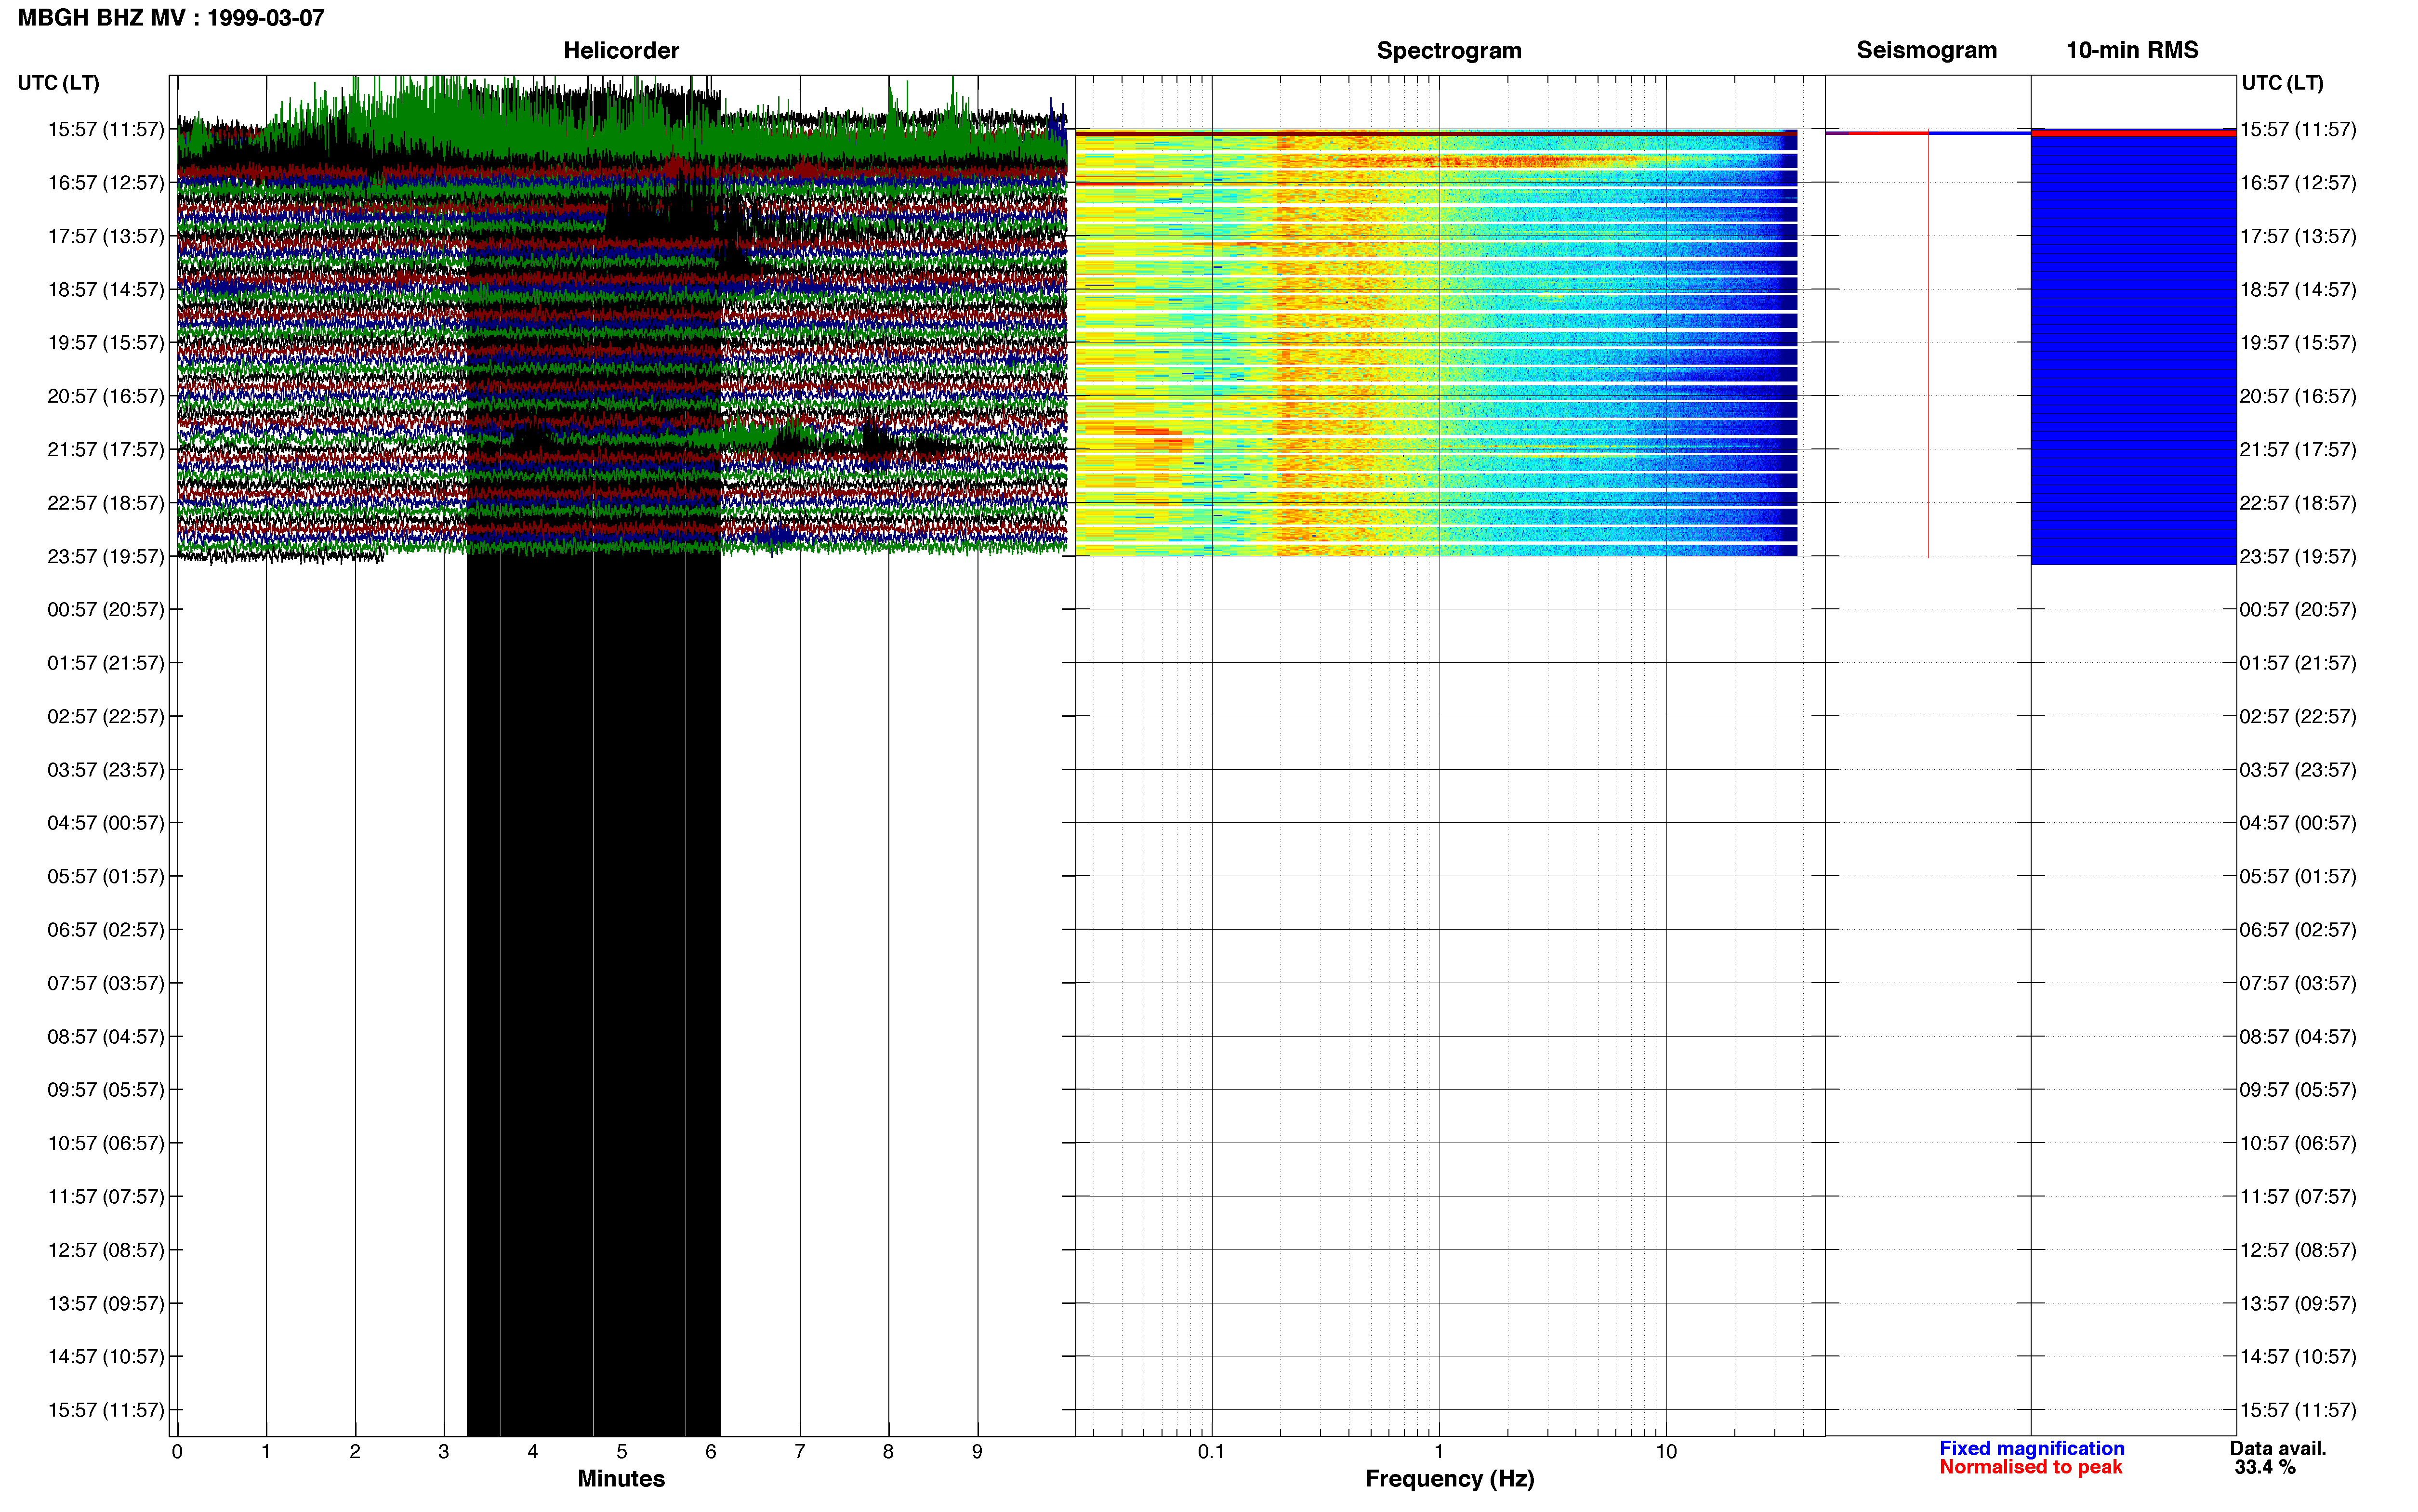Click left time label 21:57 (17:57)
The image size is (2418, 1512).
point(105,449)
